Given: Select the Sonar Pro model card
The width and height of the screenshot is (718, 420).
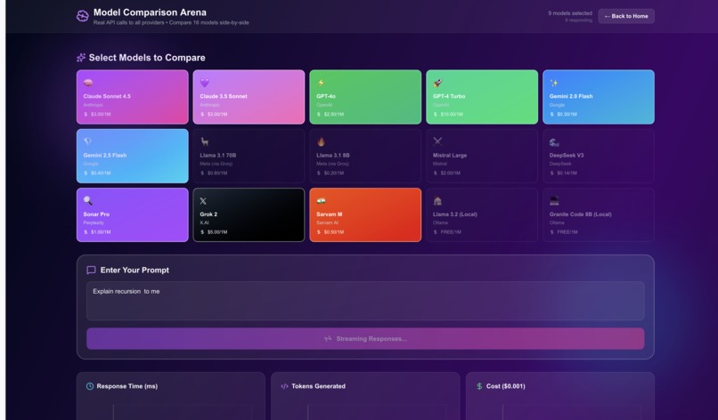Looking at the screenshot, I should pos(133,215).
